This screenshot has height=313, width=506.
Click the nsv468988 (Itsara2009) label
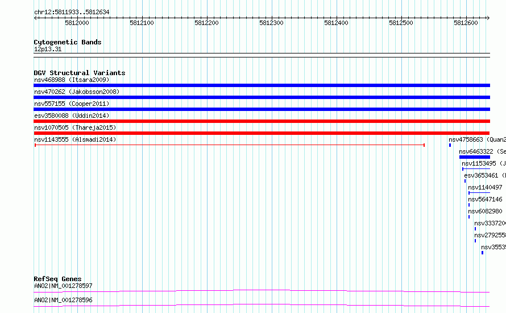click(x=72, y=80)
